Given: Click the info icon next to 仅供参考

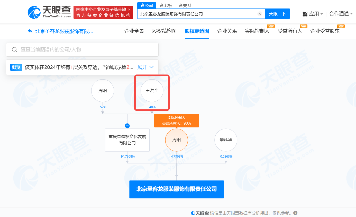Looking at the screenshot, I should click(295, 213).
